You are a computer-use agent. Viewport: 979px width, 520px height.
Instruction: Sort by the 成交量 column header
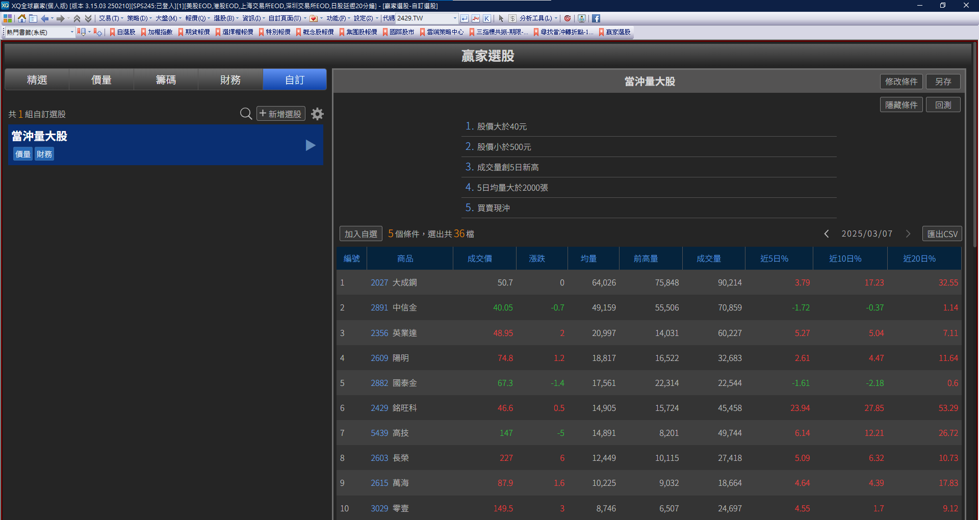coord(708,258)
